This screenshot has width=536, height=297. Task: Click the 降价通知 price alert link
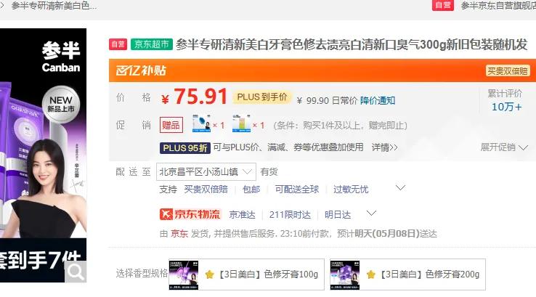378,100
